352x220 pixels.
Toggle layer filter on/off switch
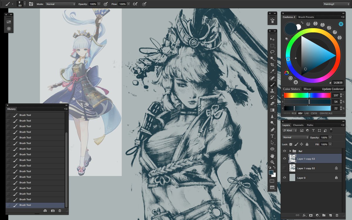click(x=331, y=130)
